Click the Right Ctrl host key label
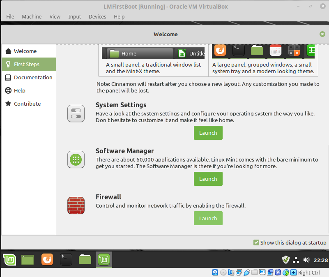Viewport: 329px width, 277px height. click(x=309, y=272)
